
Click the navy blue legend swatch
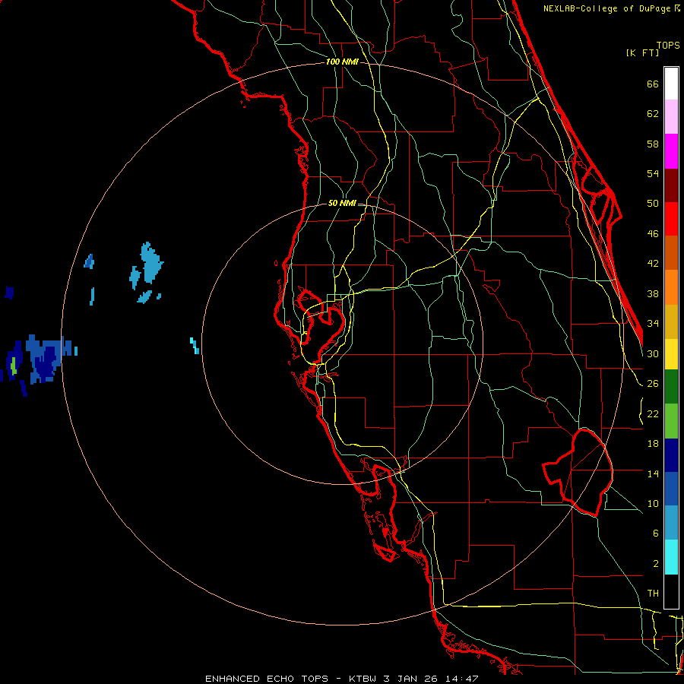(x=671, y=455)
